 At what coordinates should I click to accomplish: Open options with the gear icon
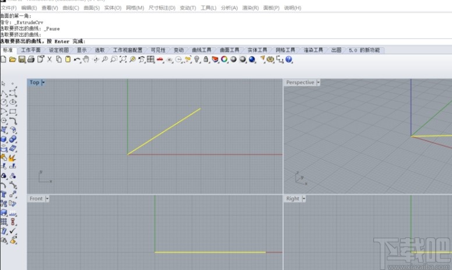(x=270, y=59)
